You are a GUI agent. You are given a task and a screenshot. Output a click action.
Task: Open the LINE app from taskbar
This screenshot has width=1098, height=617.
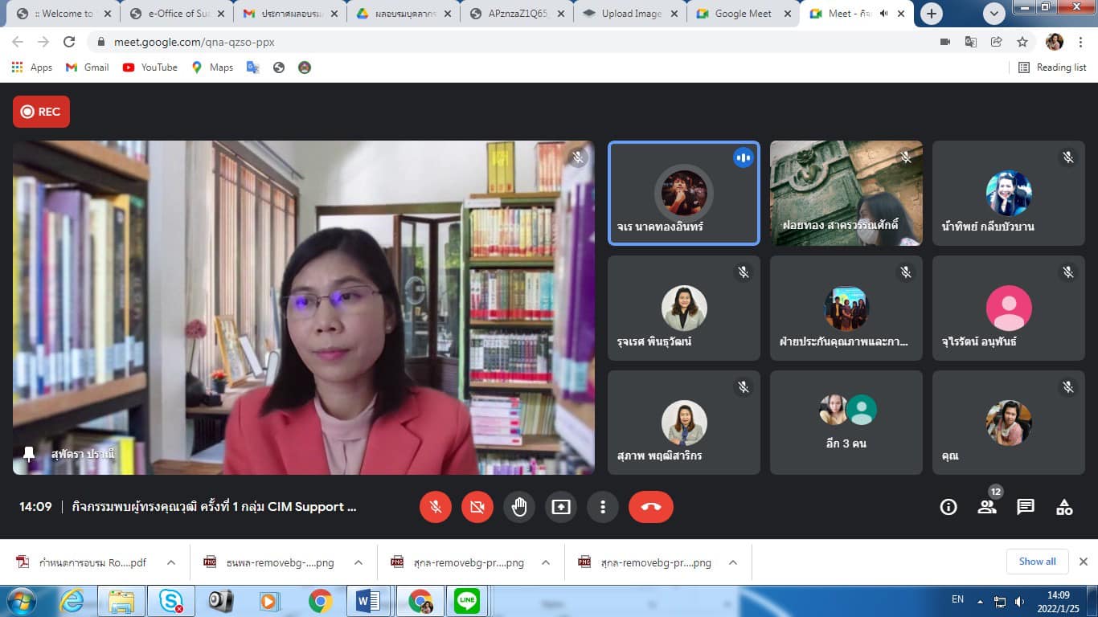pyautogui.click(x=466, y=601)
